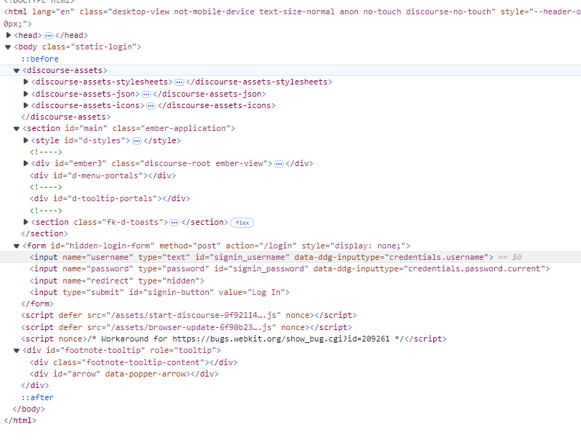Expand the section fk-d-toasts node
This screenshot has width=581, height=441.
pyautogui.click(x=26, y=222)
